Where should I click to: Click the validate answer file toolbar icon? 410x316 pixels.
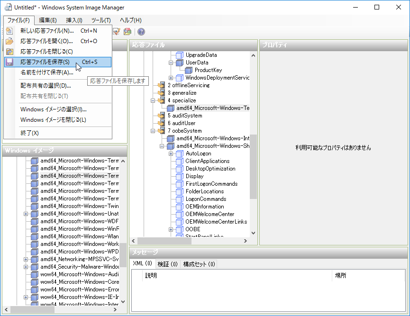(116, 32)
